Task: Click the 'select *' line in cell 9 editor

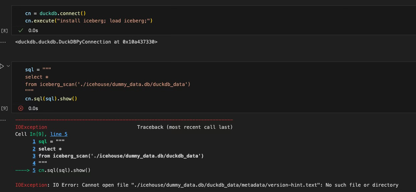Action: tap(37, 77)
